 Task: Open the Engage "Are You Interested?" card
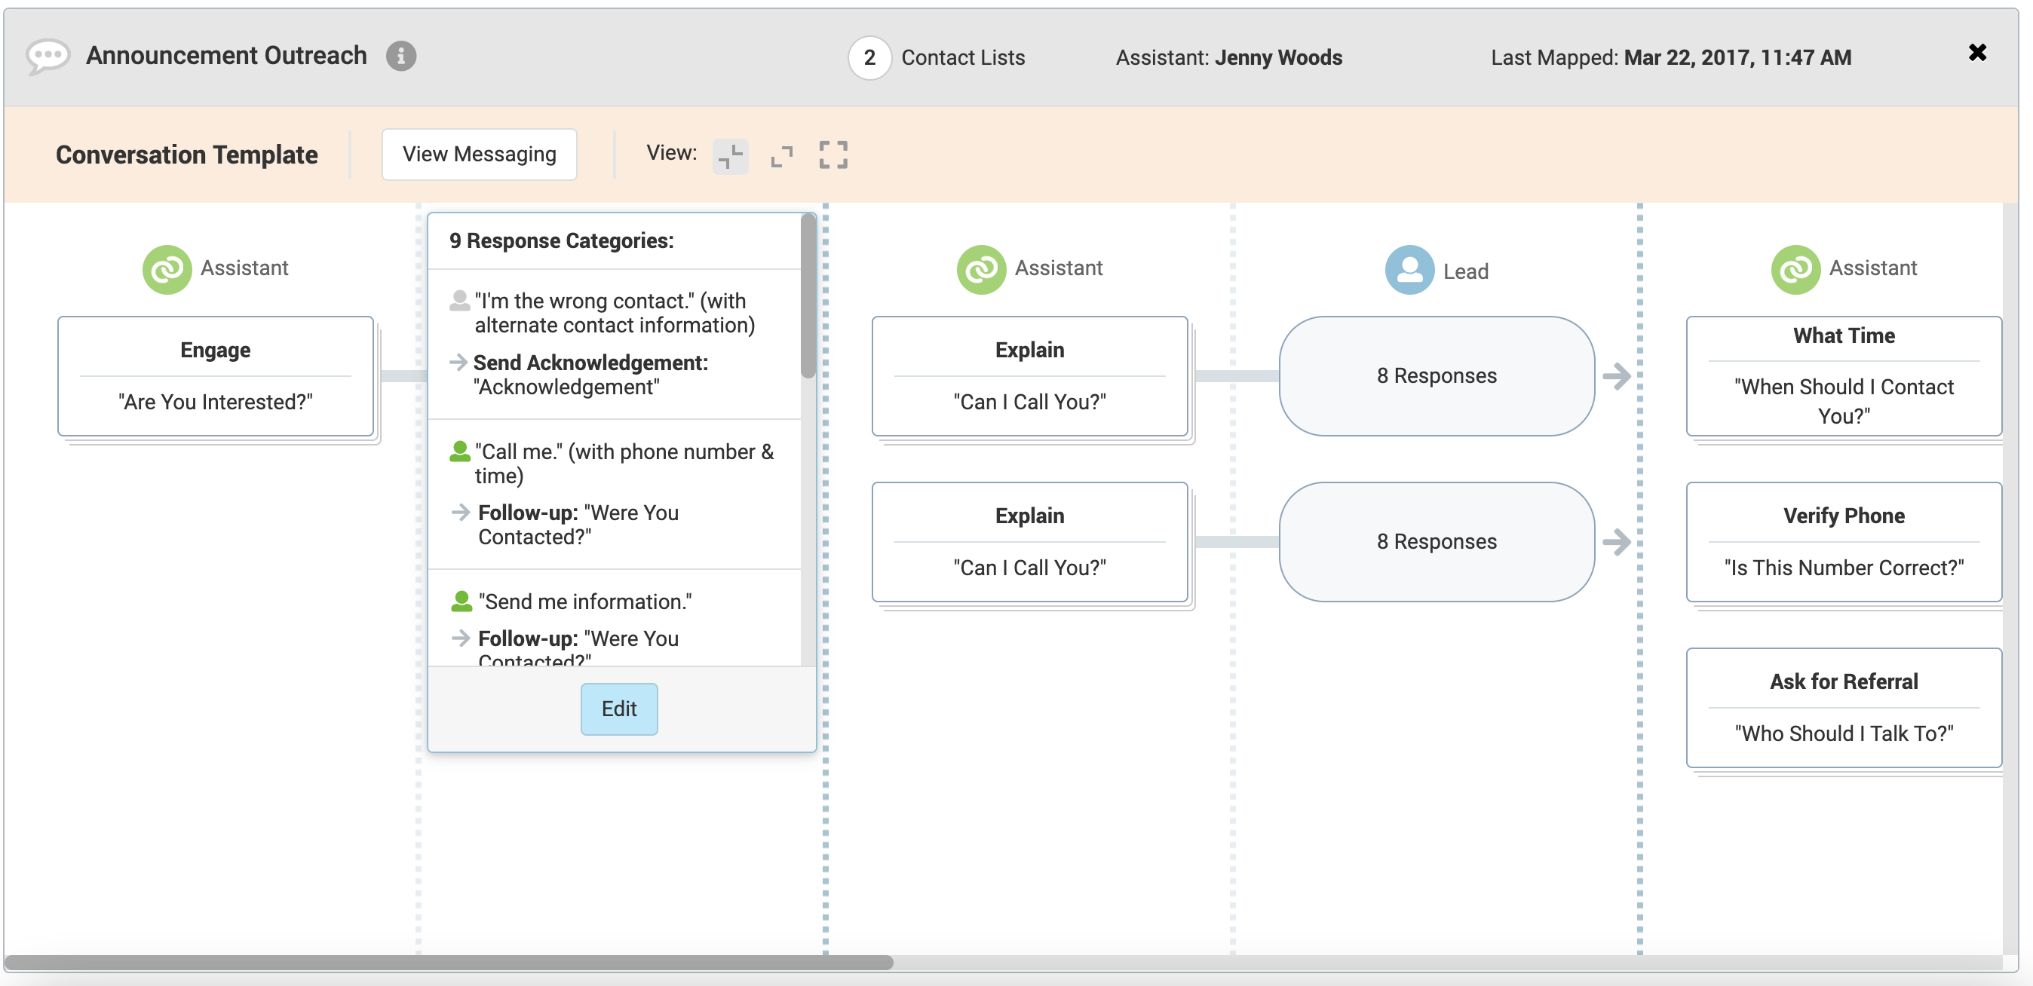(x=216, y=375)
